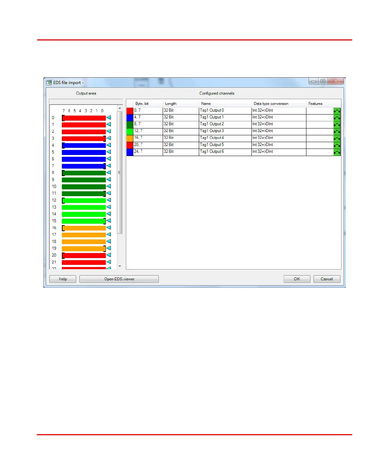379x461 pixels.
Task: Click the output area scrollbar down arrow
Action: pos(120,266)
